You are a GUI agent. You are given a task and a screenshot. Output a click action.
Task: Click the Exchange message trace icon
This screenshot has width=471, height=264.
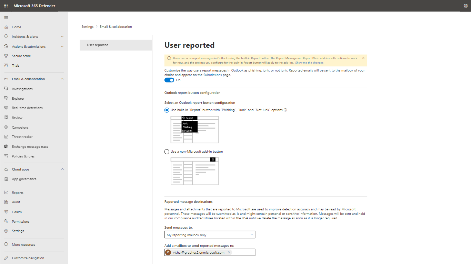point(6,146)
